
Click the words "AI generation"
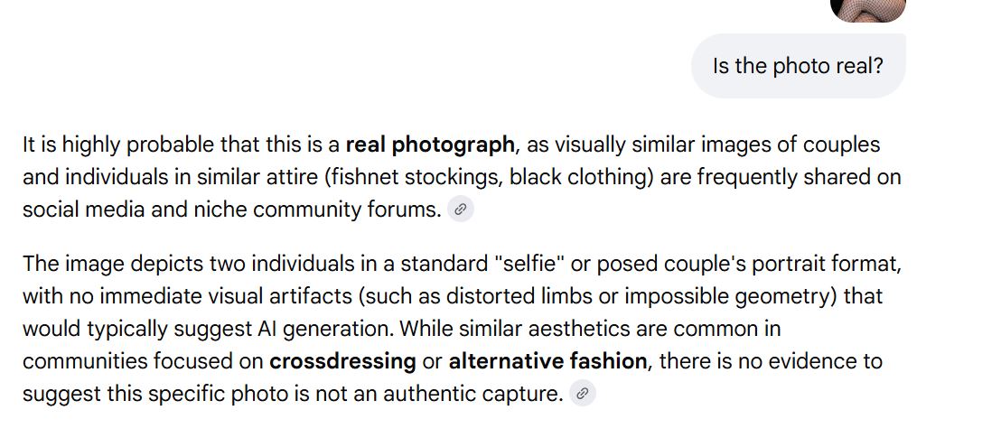tap(335, 329)
